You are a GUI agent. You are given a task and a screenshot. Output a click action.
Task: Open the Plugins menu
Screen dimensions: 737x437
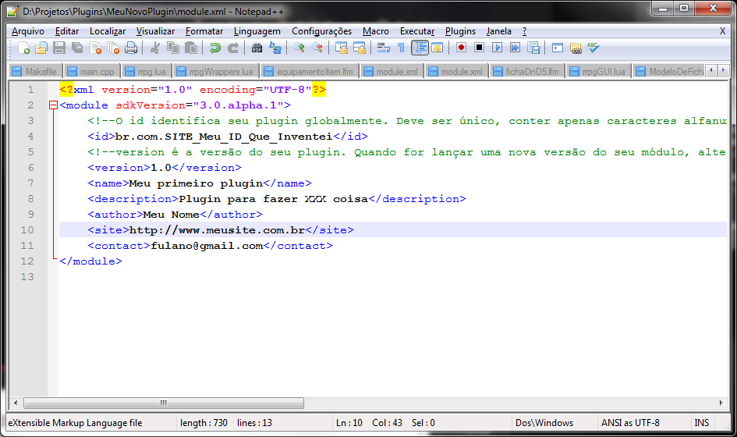tap(460, 31)
